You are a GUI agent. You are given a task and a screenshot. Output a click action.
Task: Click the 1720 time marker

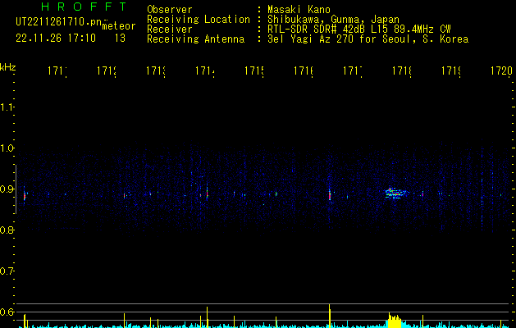[500, 72]
